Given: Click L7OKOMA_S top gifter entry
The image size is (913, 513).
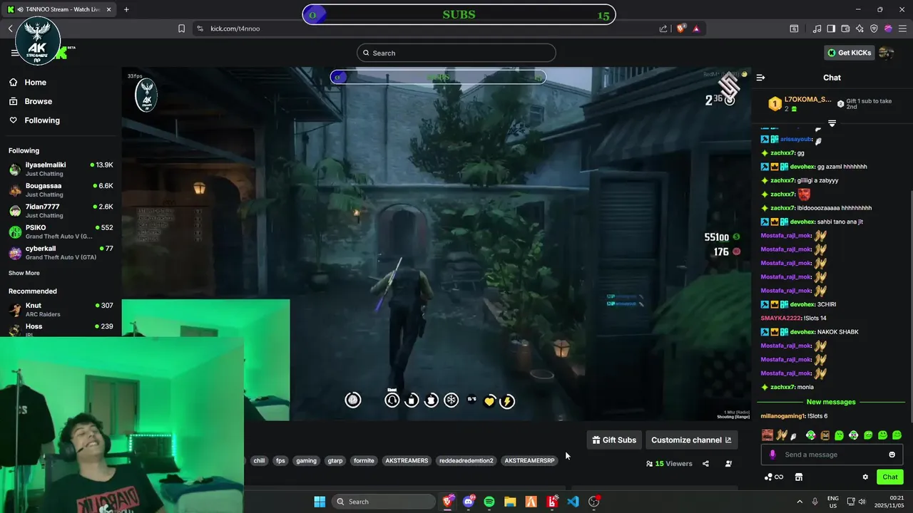Looking at the screenshot, I should (800, 104).
